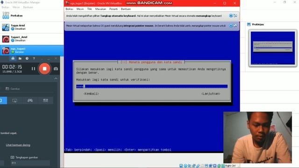299x168 pixels.
Task: Dismiss the keyboard capture notification
Action: 231,15
